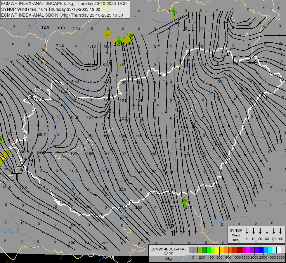Click the 5 m/s wind legend arrow

coord(247,231)
